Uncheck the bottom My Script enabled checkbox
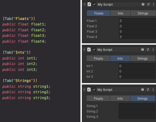 pyautogui.click(x=94, y=89)
